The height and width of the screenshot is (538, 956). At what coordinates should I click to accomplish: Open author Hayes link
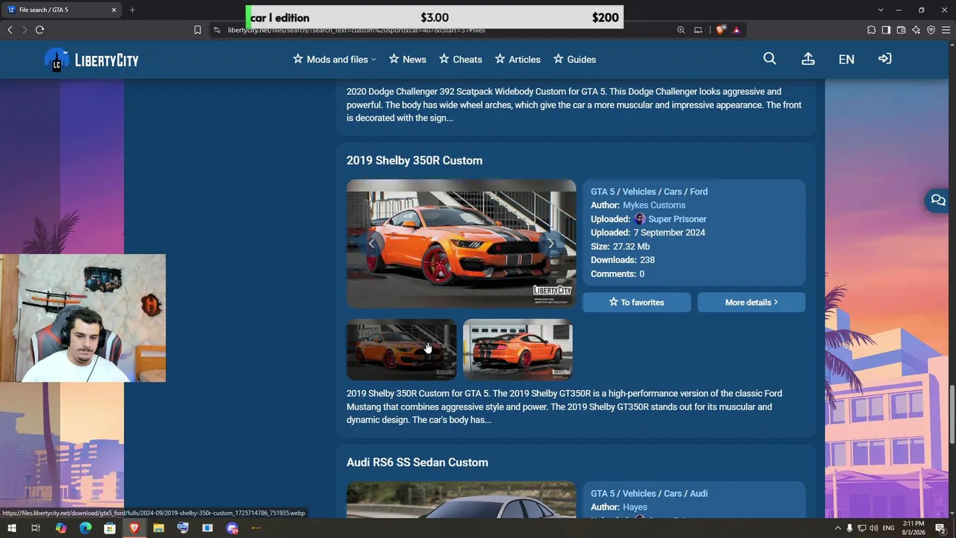(x=635, y=507)
